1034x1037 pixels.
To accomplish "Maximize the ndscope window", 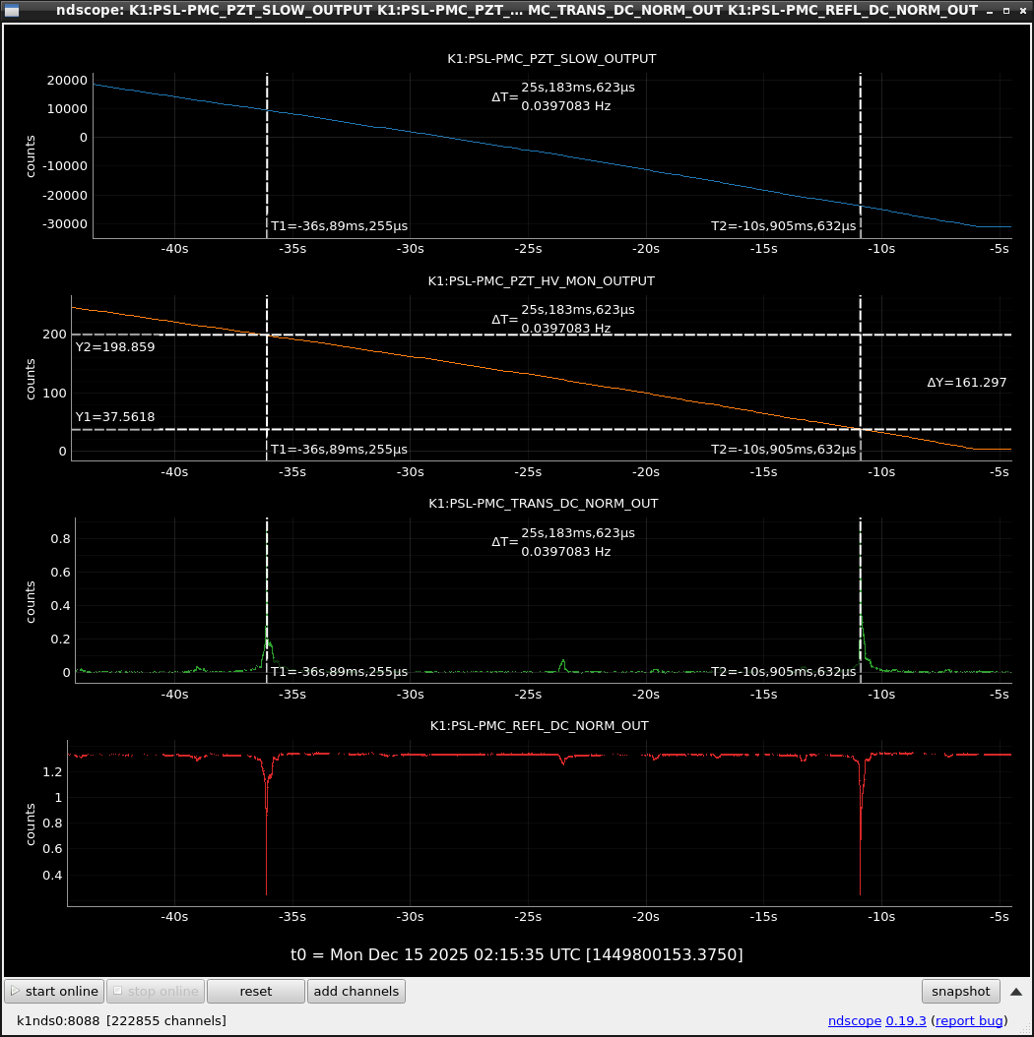I will pos(1006,10).
